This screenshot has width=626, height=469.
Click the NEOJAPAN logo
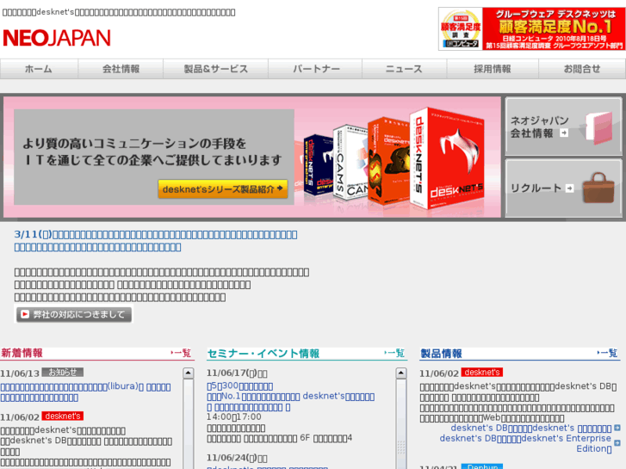56,39
